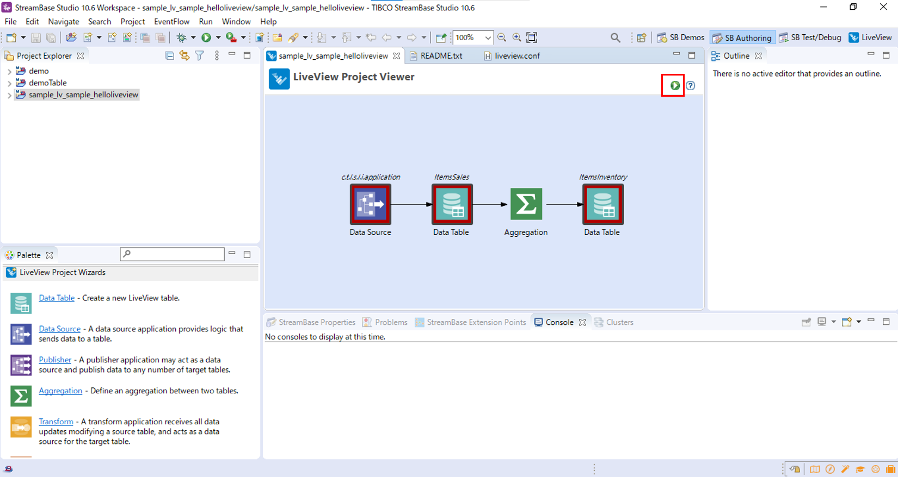
Task: Select the ItemsInventory Data Table node
Action: [602, 204]
